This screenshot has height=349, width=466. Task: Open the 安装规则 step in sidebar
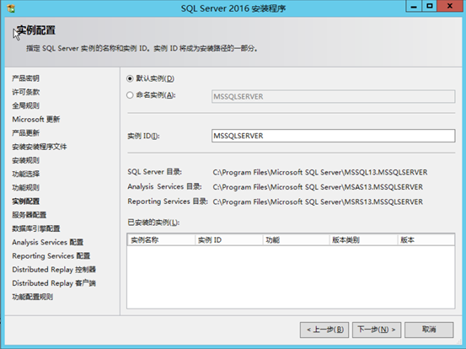tap(25, 160)
